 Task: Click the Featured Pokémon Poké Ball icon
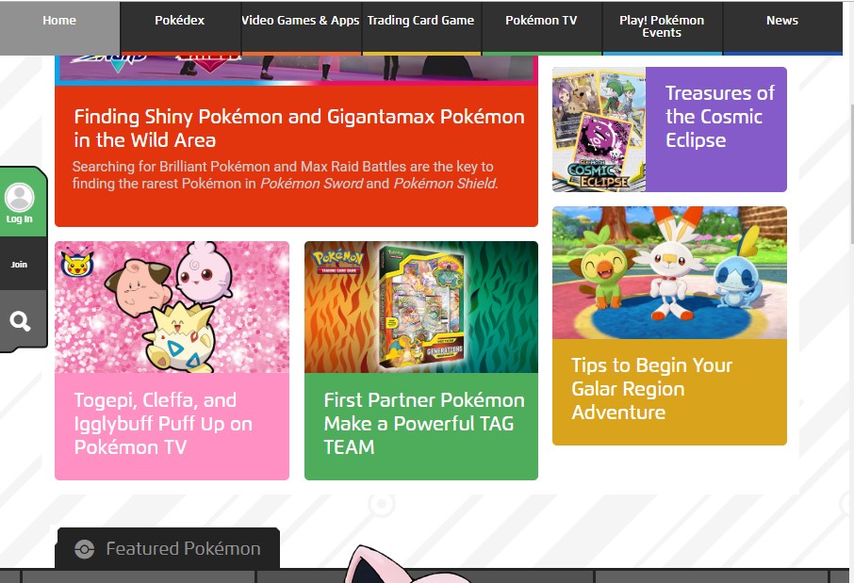coord(85,549)
